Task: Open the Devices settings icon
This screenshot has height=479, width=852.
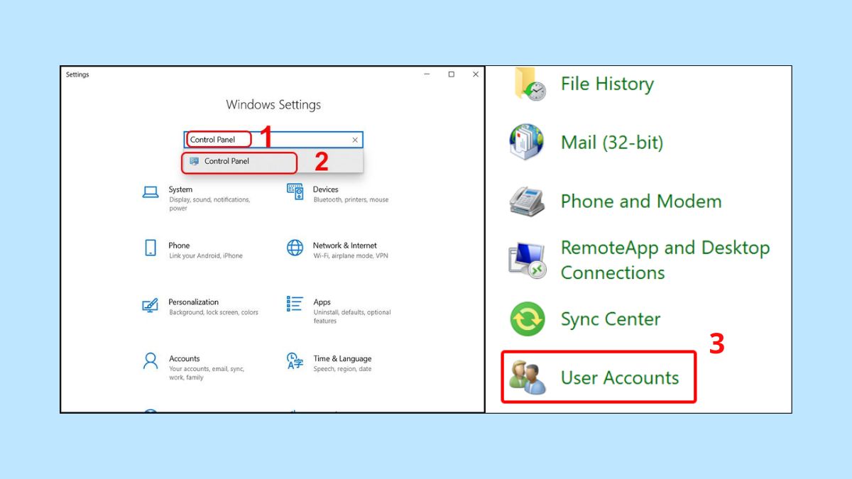Action: [x=295, y=192]
